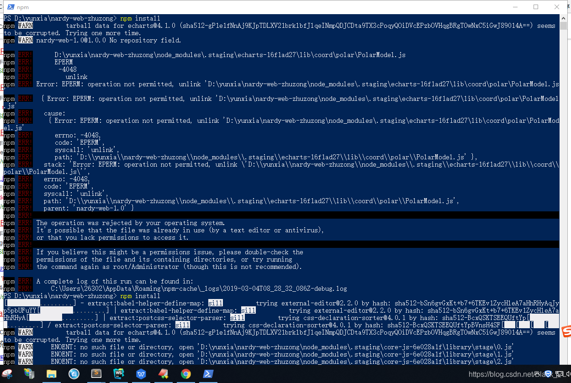Click the standalone 'EPERM' line near top
The height and width of the screenshot is (383, 571).
click(x=64, y=62)
